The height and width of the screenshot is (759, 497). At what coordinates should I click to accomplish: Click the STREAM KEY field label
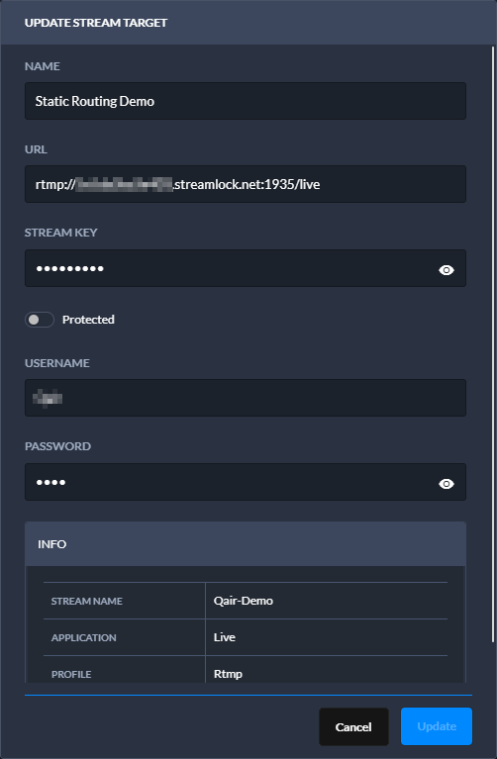pos(61,233)
